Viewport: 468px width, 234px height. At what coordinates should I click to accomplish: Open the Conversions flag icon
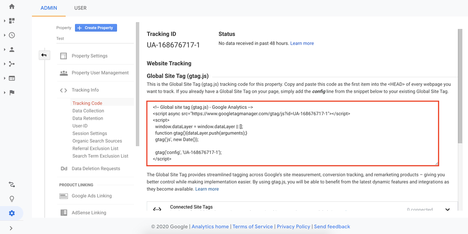click(12, 92)
